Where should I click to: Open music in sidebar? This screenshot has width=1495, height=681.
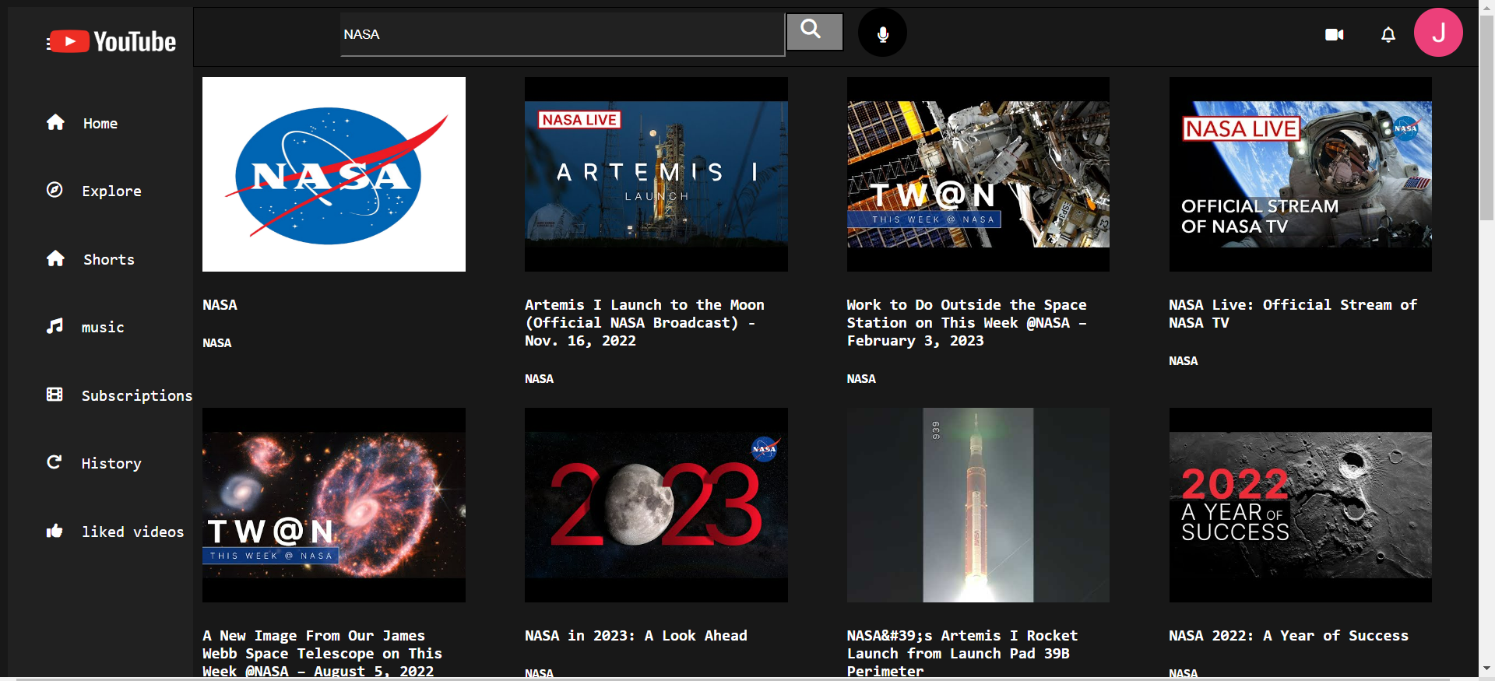pyautogui.click(x=103, y=327)
